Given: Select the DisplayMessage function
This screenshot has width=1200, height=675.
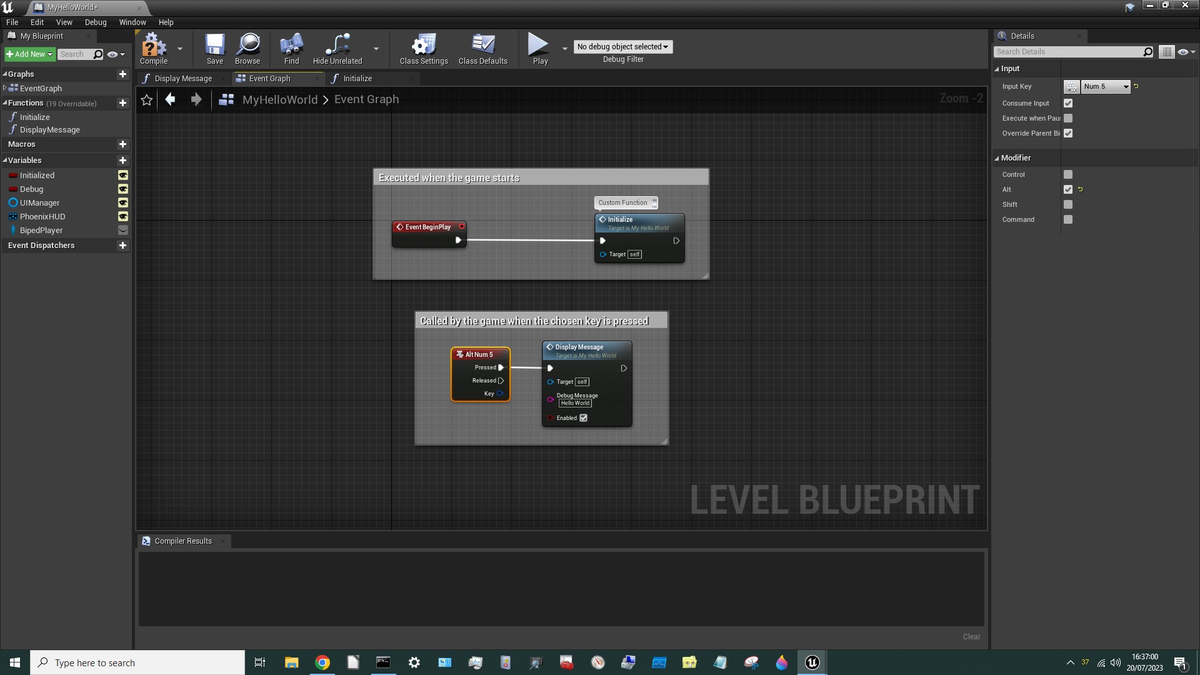Looking at the screenshot, I should coord(50,130).
